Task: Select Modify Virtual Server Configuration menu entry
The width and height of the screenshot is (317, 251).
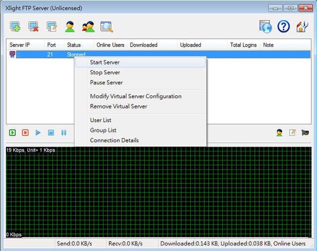Action: tap(140, 97)
